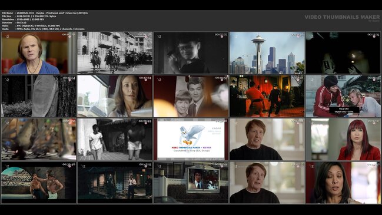Click the couple portrait photo thumbnail
This screenshot has height=215, width=382.
(191, 96)
